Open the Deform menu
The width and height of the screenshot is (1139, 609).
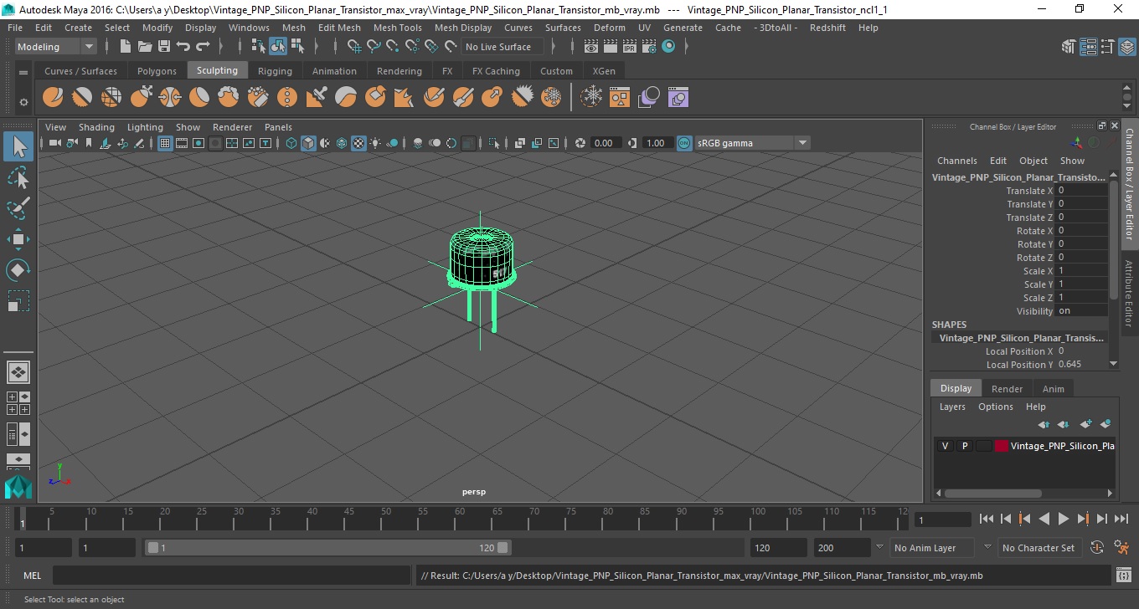click(x=609, y=28)
